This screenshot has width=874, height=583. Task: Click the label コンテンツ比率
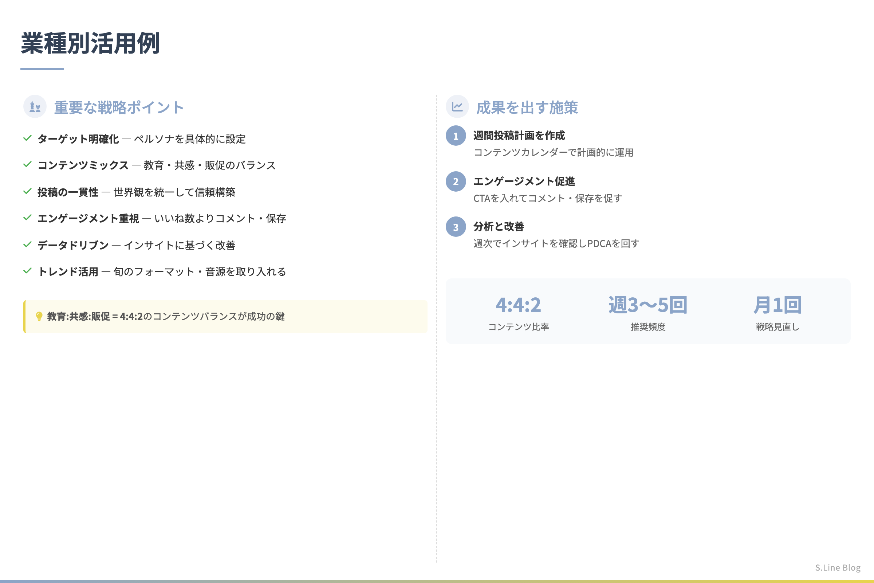click(x=518, y=327)
